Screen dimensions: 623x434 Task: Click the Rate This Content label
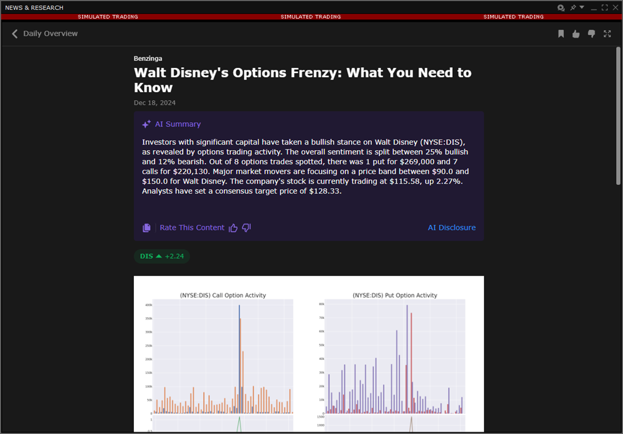192,227
